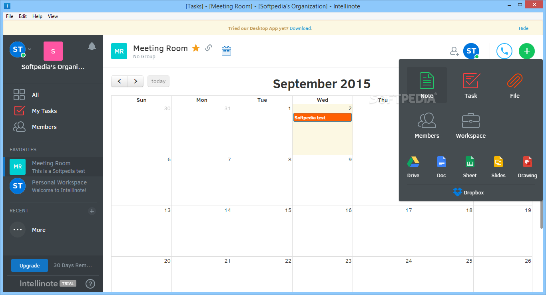Jump to today in calendar
Image resolution: width=546 pixels, height=295 pixels.
(x=158, y=81)
